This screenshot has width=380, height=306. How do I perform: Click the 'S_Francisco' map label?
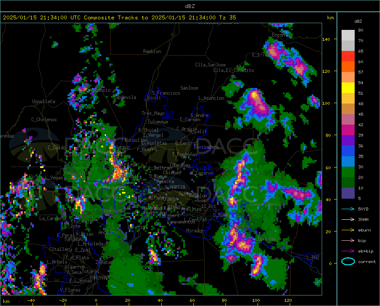(x=166, y=93)
